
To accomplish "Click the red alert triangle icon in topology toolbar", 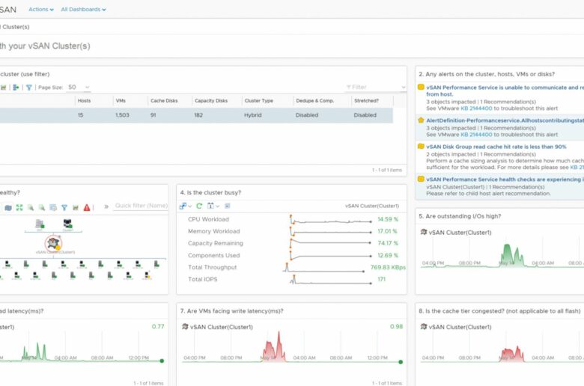I will coord(87,207).
